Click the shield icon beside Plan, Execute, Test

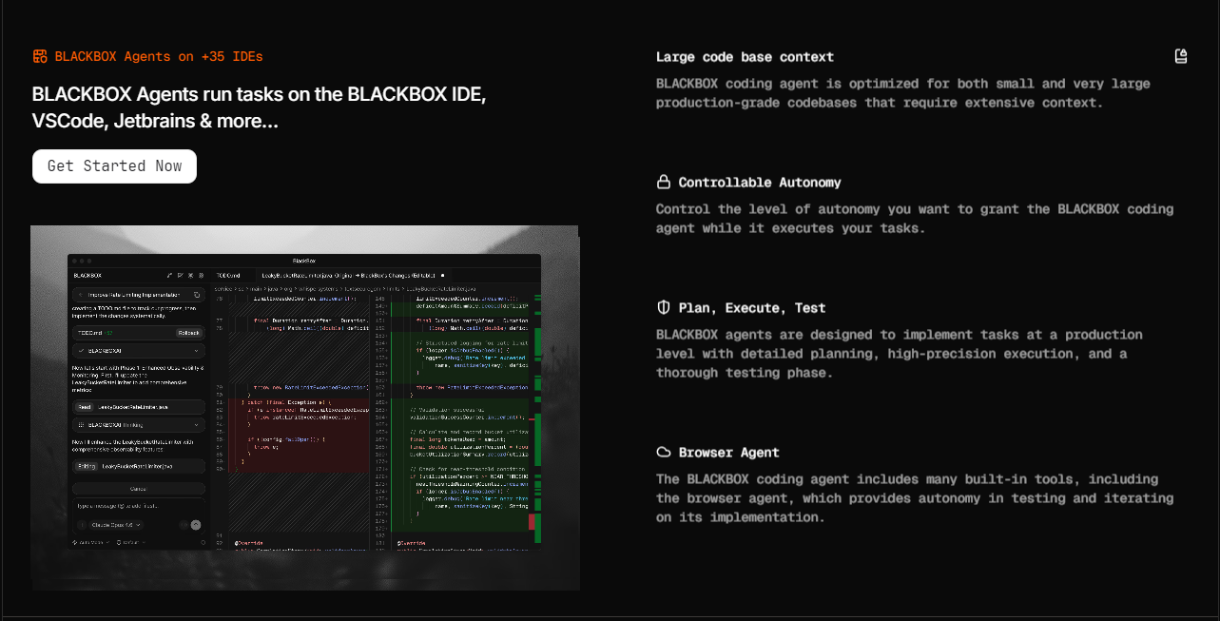(664, 307)
